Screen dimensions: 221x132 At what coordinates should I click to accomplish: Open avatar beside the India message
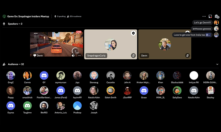pyautogui.click(x=216, y=35)
